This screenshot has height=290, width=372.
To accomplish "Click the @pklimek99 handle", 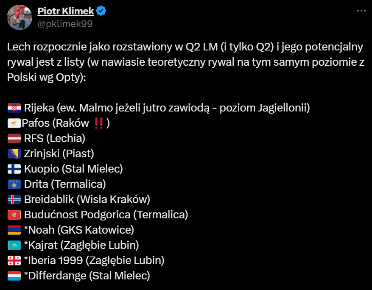I will [65, 24].
